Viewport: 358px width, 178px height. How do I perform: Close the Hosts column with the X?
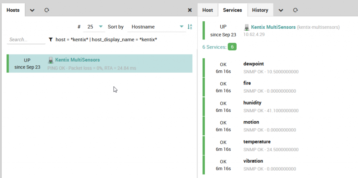(190, 10)
